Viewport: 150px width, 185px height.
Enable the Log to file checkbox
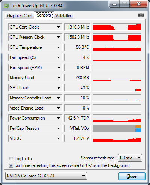tap(11, 159)
